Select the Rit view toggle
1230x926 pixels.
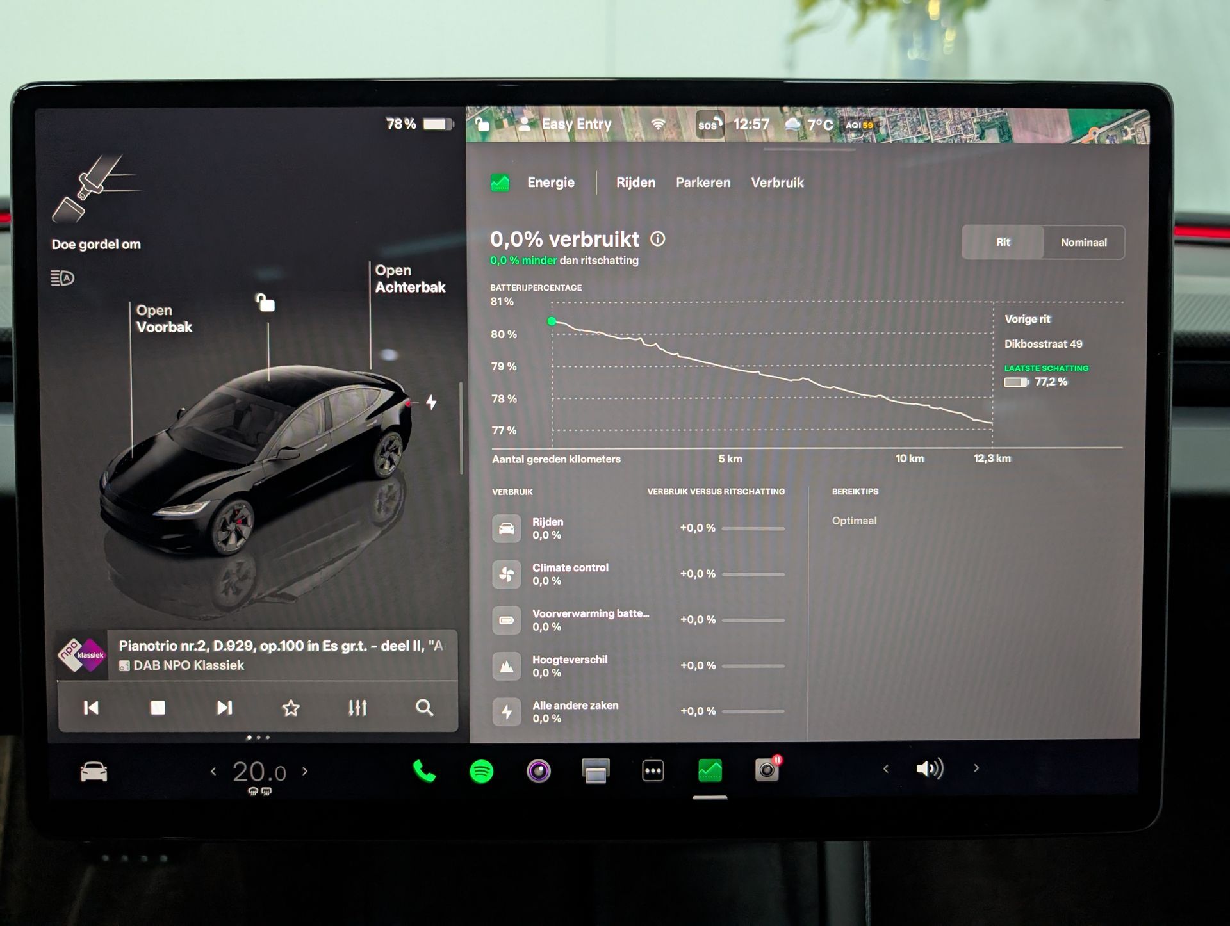1003,243
